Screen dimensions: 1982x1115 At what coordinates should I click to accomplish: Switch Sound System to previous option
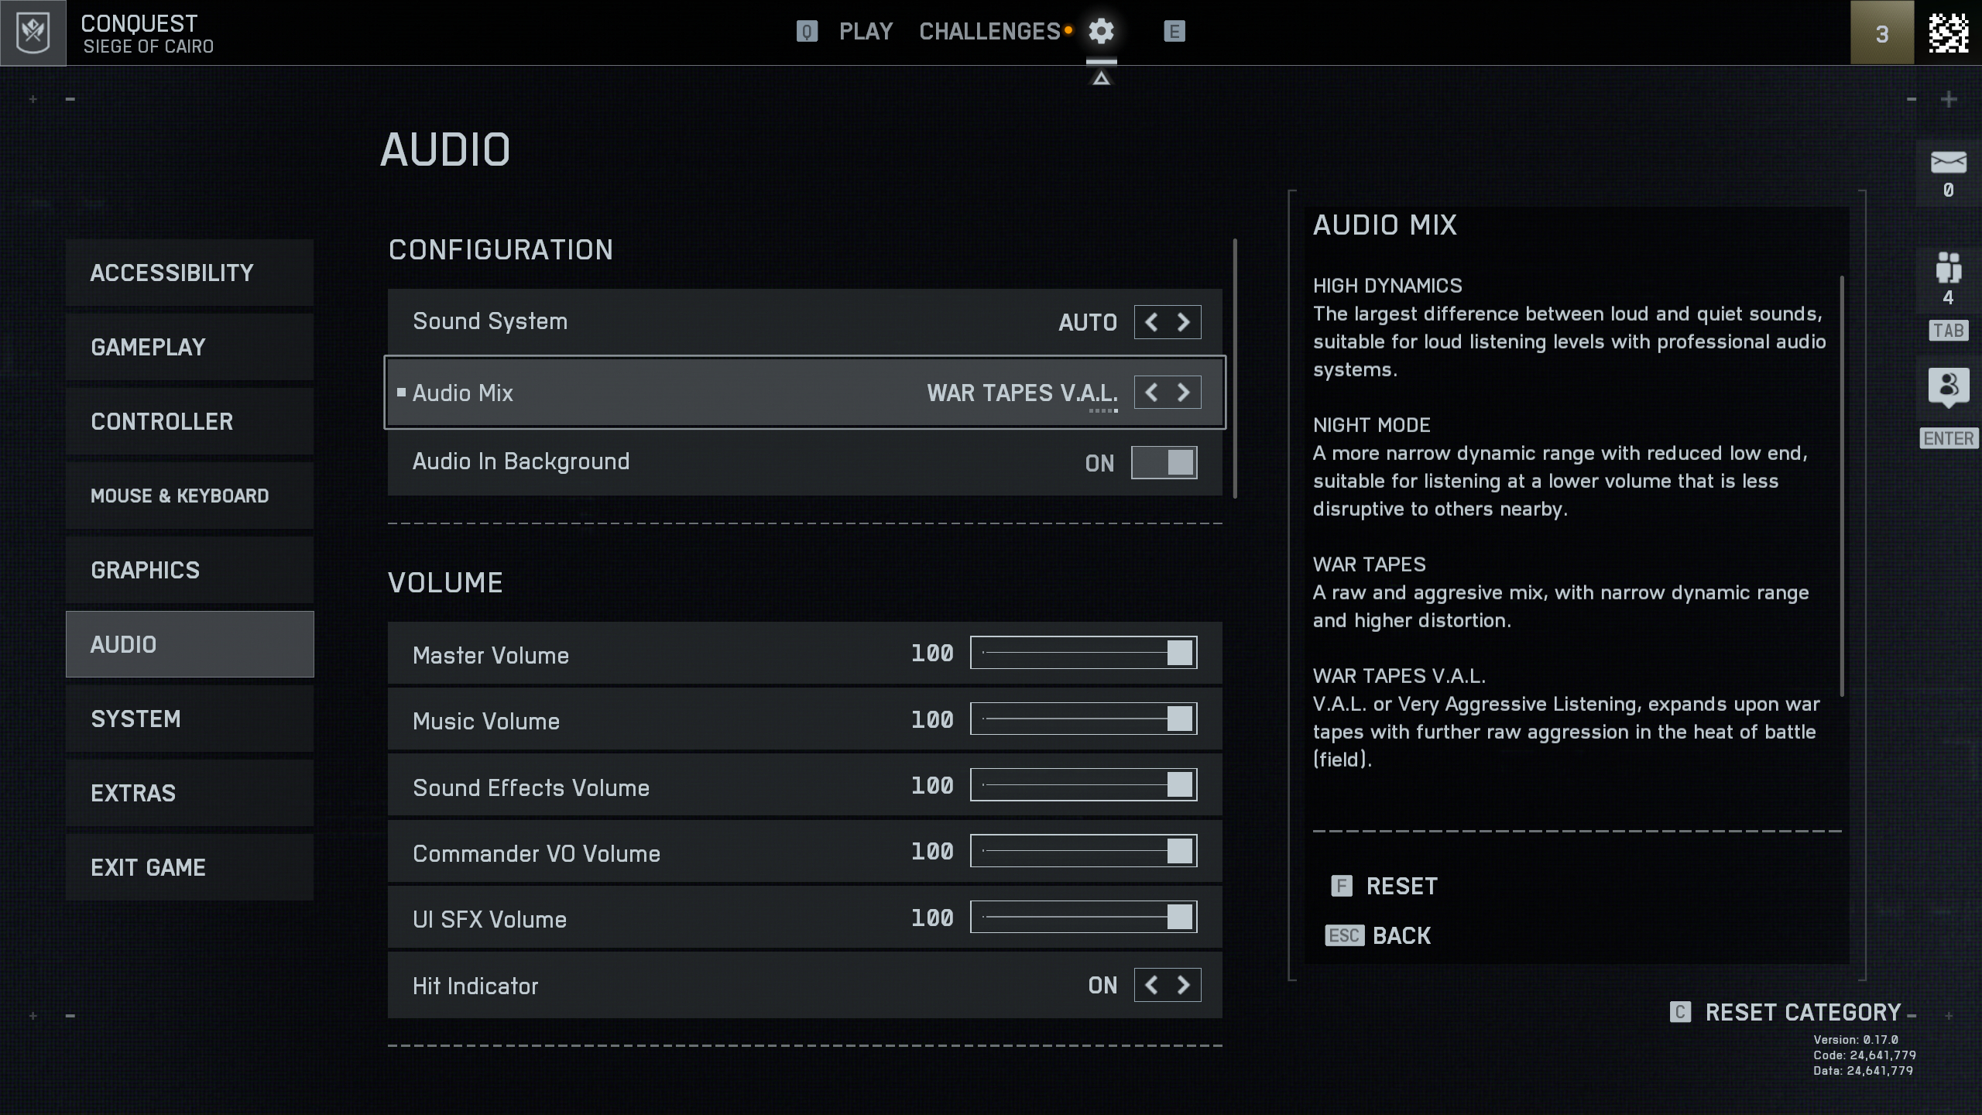(1151, 322)
